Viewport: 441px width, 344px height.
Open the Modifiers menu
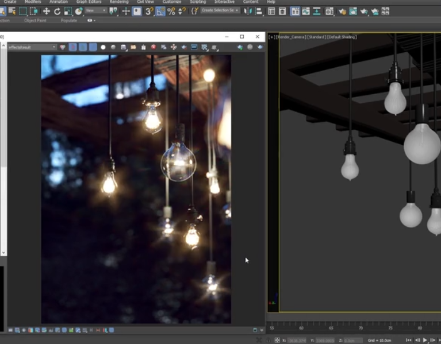(33, 2)
